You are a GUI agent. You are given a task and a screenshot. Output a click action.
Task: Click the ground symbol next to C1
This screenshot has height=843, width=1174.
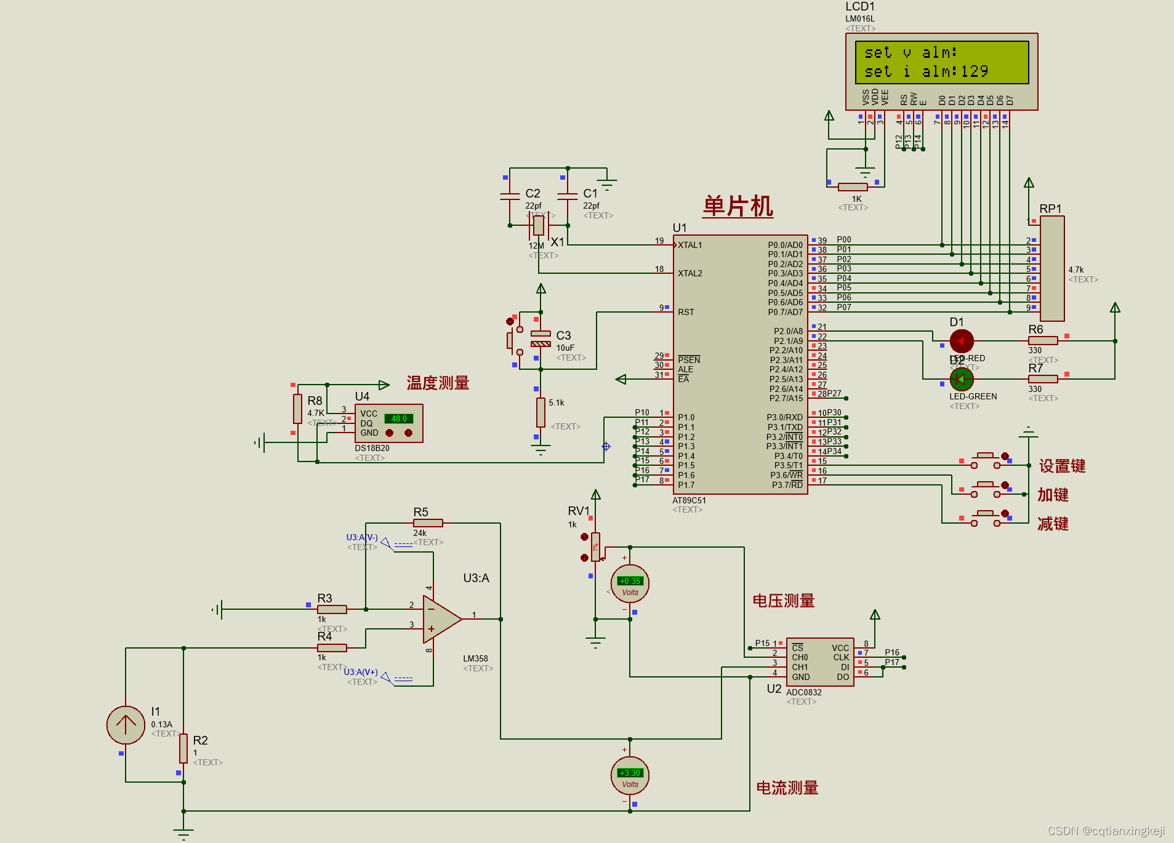(606, 185)
